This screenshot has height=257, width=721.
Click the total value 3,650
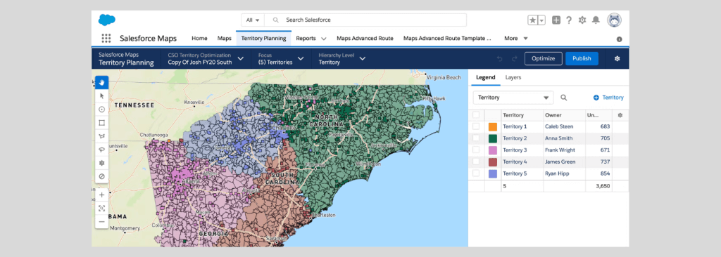coord(602,186)
